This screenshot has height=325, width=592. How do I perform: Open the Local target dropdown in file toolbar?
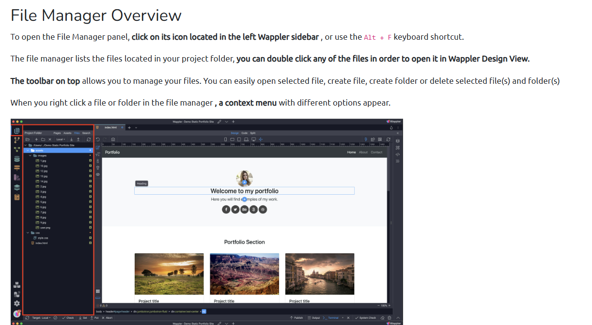pos(61,139)
